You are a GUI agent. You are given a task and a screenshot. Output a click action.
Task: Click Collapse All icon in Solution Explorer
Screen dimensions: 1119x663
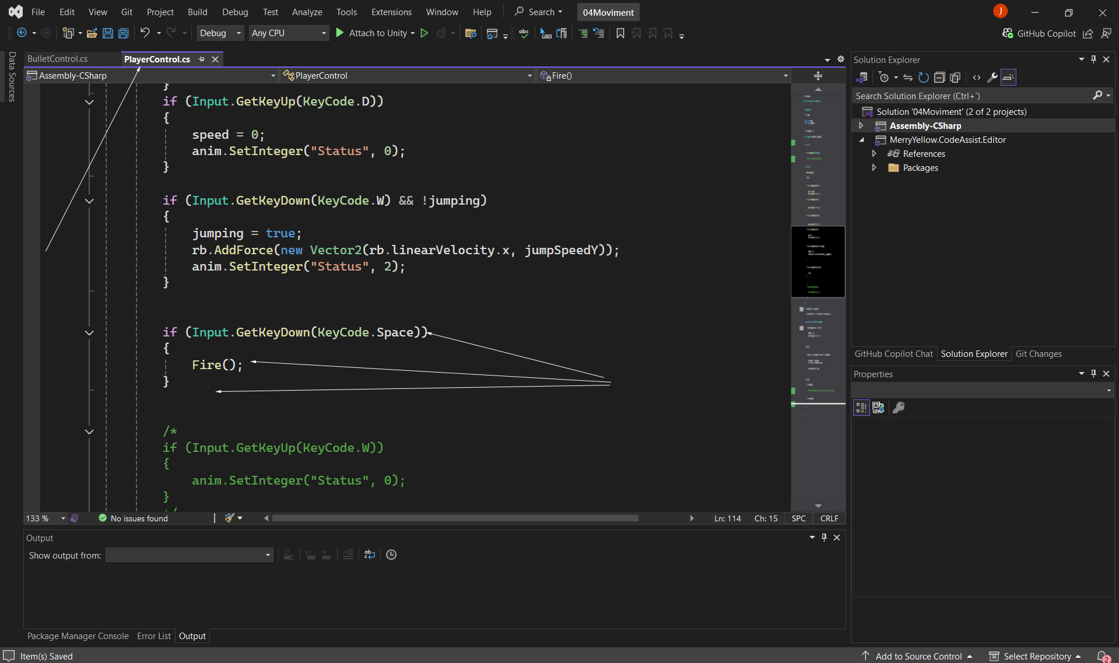pos(939,78)
